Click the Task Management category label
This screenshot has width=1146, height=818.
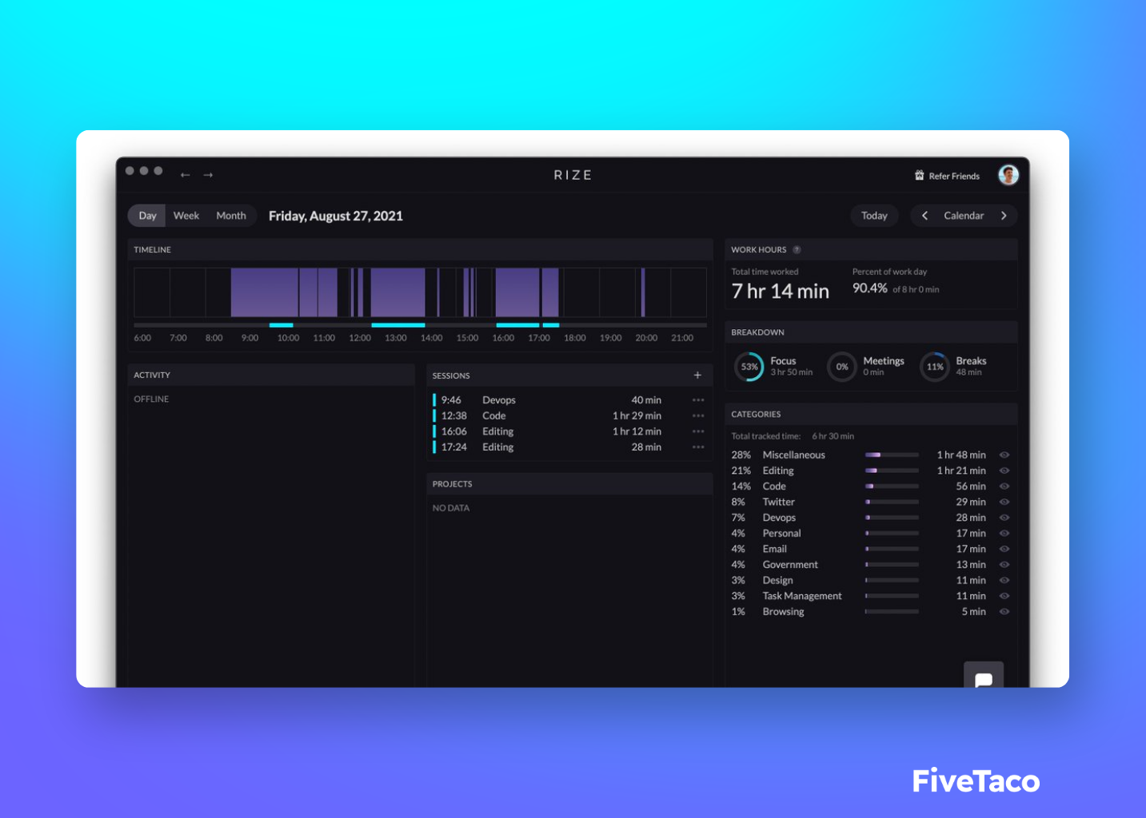(802, 596)
